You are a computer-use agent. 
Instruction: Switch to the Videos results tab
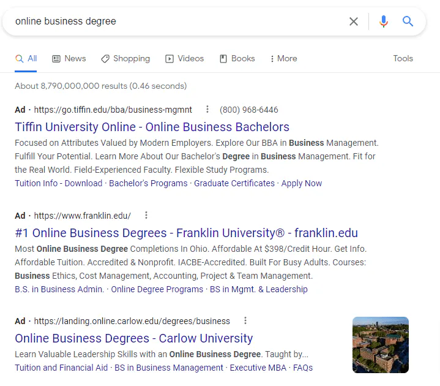click(184, 59)
